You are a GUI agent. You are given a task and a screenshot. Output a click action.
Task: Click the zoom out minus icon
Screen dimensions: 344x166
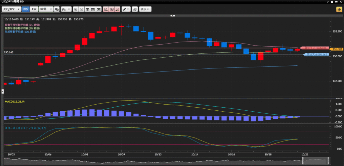point(82,9)
